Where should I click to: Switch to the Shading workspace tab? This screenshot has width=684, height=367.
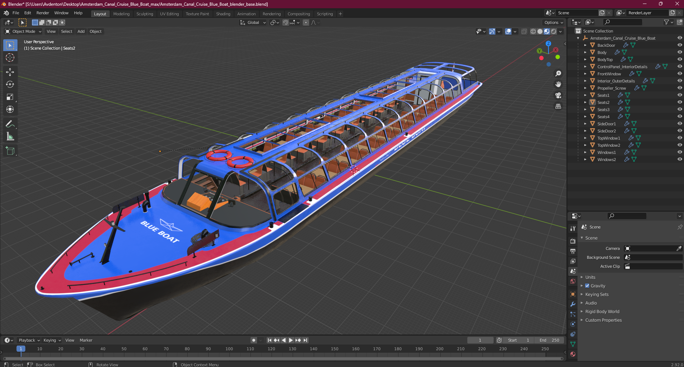(x=223, y=14)
